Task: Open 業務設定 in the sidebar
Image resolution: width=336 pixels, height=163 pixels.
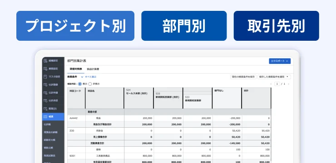Action: tap(53, 69)
